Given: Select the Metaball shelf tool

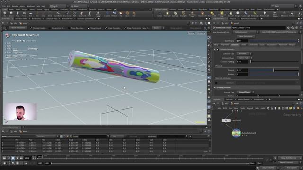Looking at the screenshot, I should (114, 14).
